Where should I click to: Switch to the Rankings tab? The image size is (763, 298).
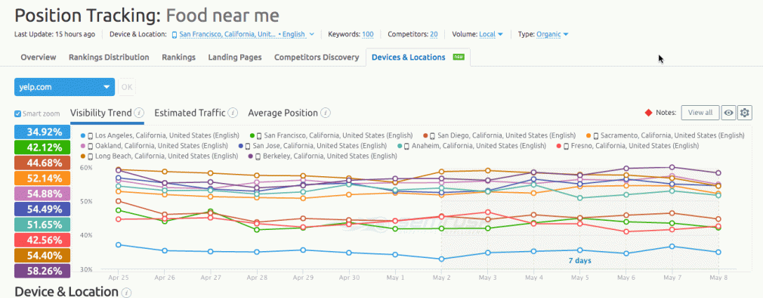click(178, 57)
